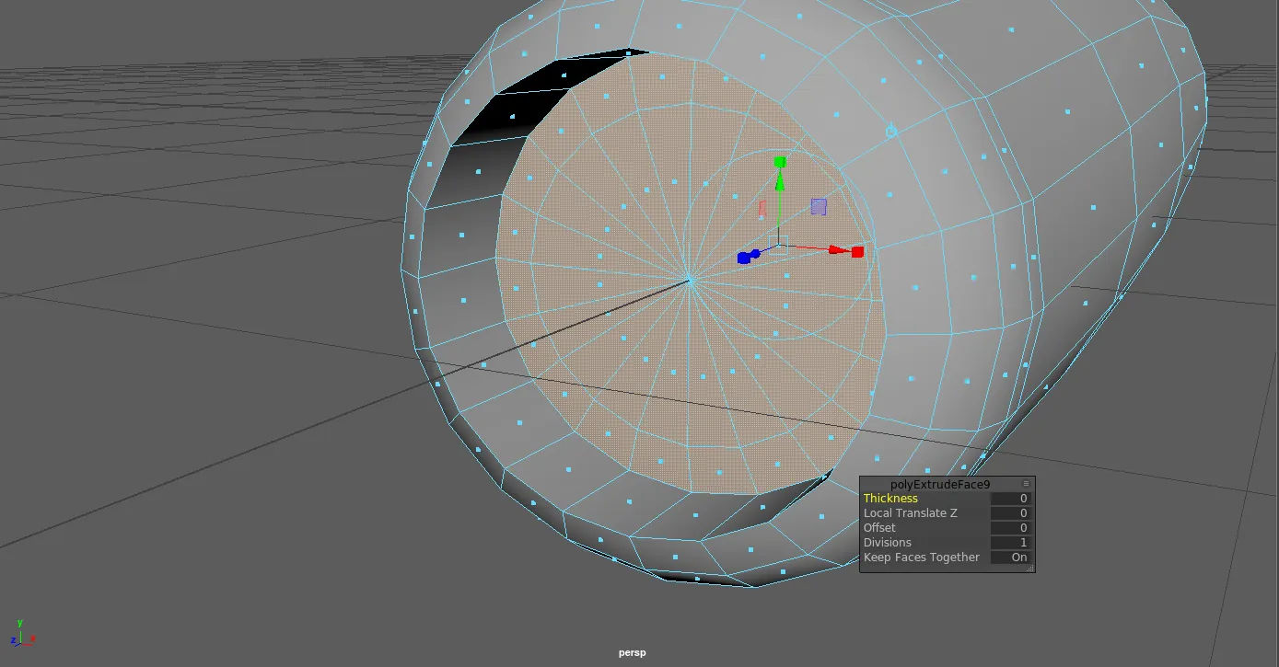Click the green Y-axis arrow of the extrude manipulator
Screen dimensions: 1279x667
click(778, 184)
